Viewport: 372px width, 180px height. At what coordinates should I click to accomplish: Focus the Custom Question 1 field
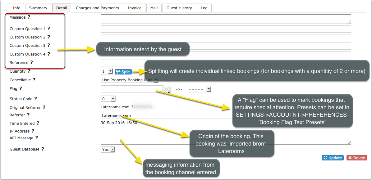[226, 29]
